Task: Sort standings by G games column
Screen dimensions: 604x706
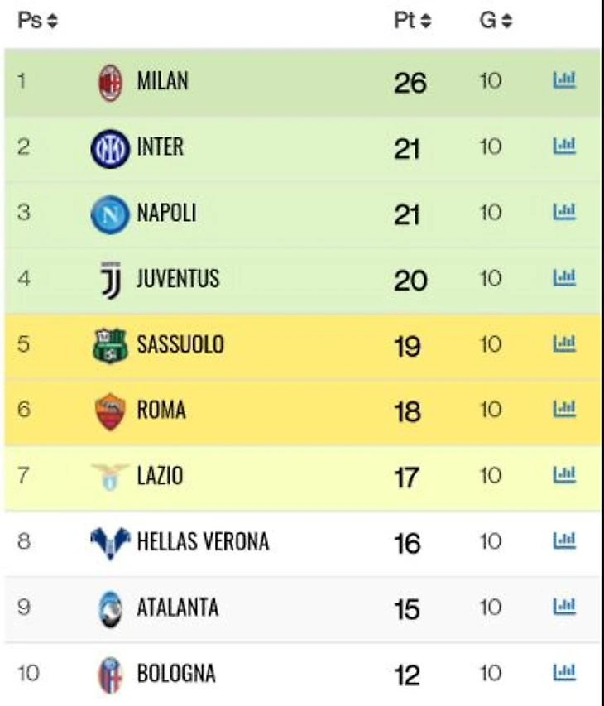Action: (x=496, y=22)
